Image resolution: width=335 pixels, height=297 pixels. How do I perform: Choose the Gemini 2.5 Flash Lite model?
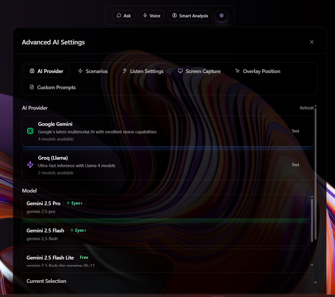point(166,258)
